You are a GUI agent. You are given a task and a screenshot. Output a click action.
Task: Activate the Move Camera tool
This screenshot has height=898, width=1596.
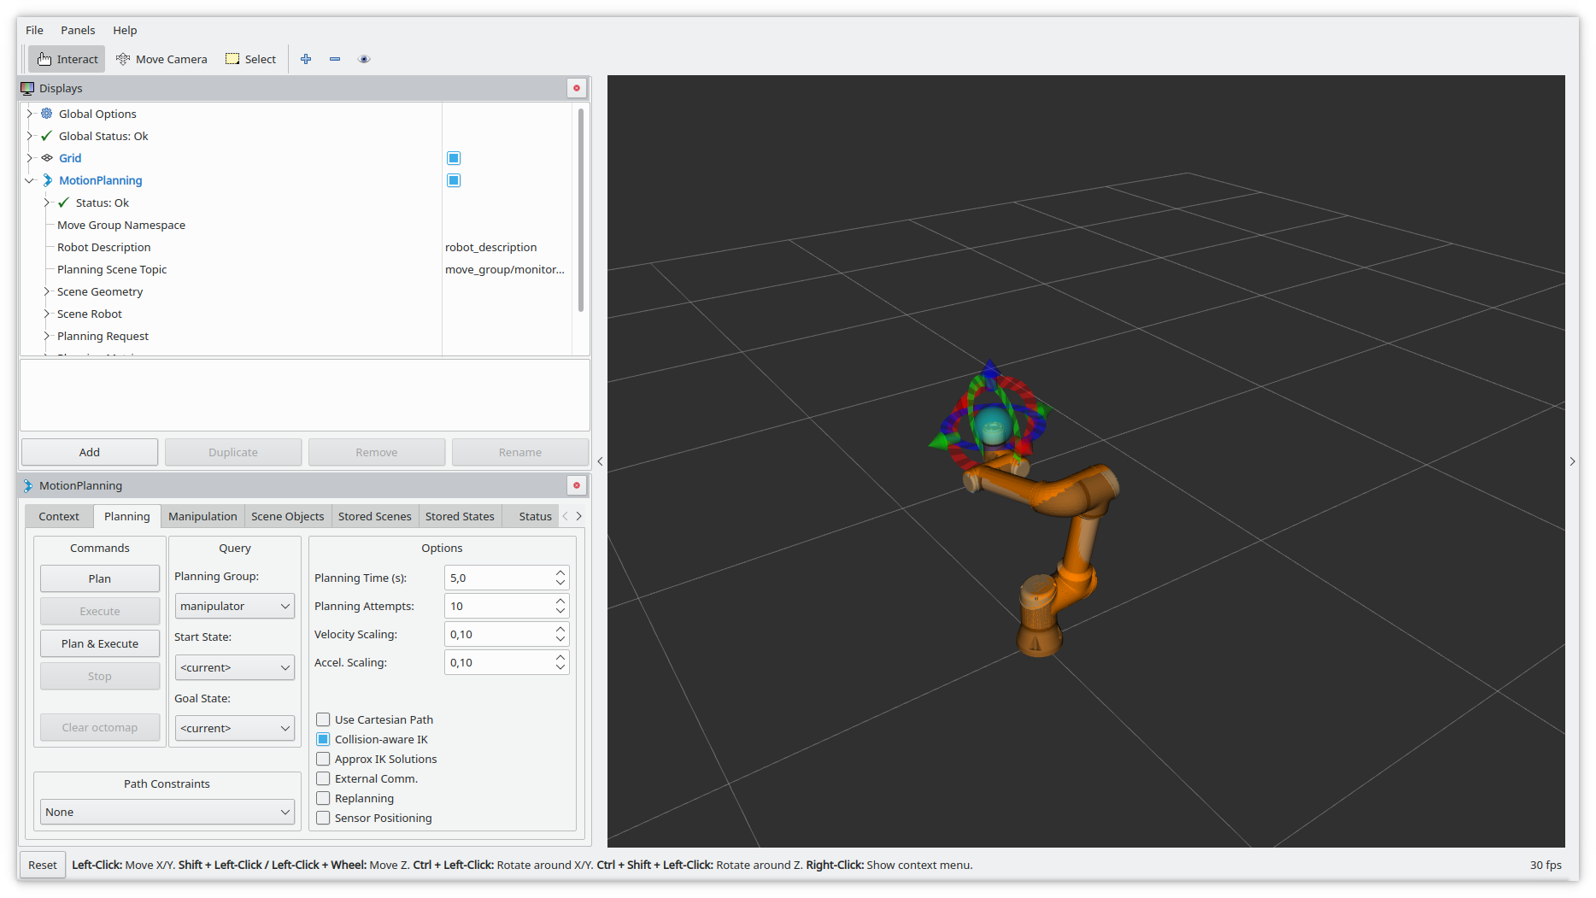[x=161, y=59]
